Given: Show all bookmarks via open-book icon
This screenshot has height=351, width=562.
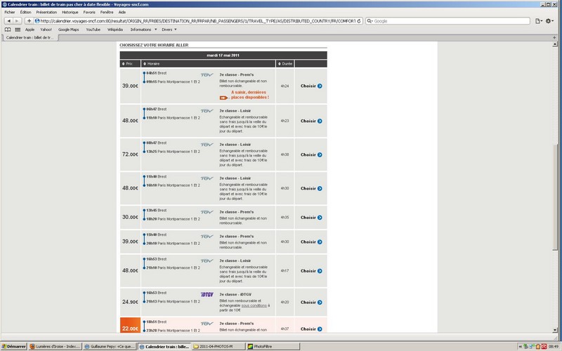Looking at the screenshot, I should 8,29.
